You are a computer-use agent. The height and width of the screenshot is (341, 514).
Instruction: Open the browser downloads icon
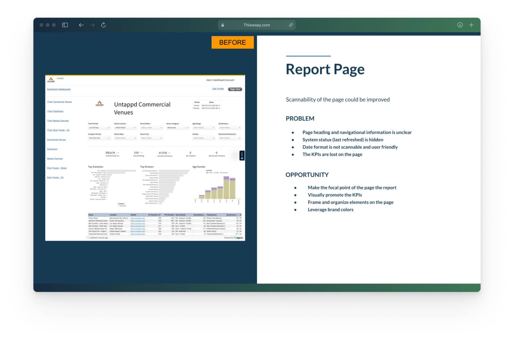click(x=460, y=25)
